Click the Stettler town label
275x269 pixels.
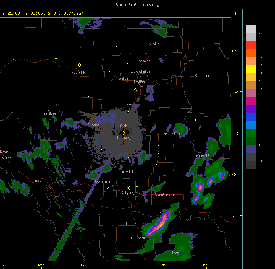pos(202,76)
